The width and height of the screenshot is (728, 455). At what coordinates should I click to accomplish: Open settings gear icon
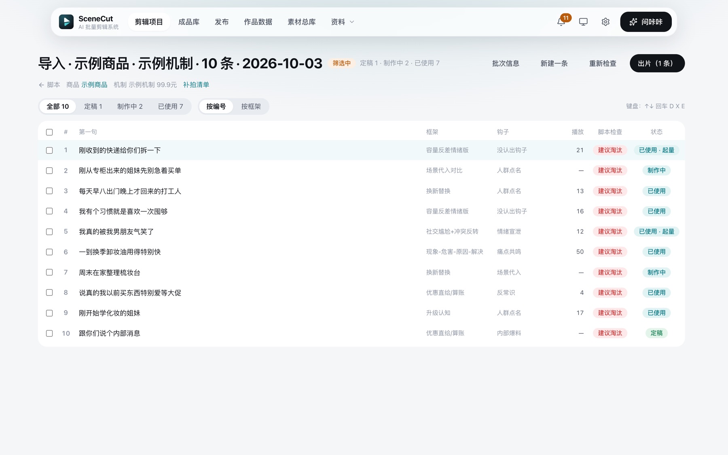click(x=605, y=22)
